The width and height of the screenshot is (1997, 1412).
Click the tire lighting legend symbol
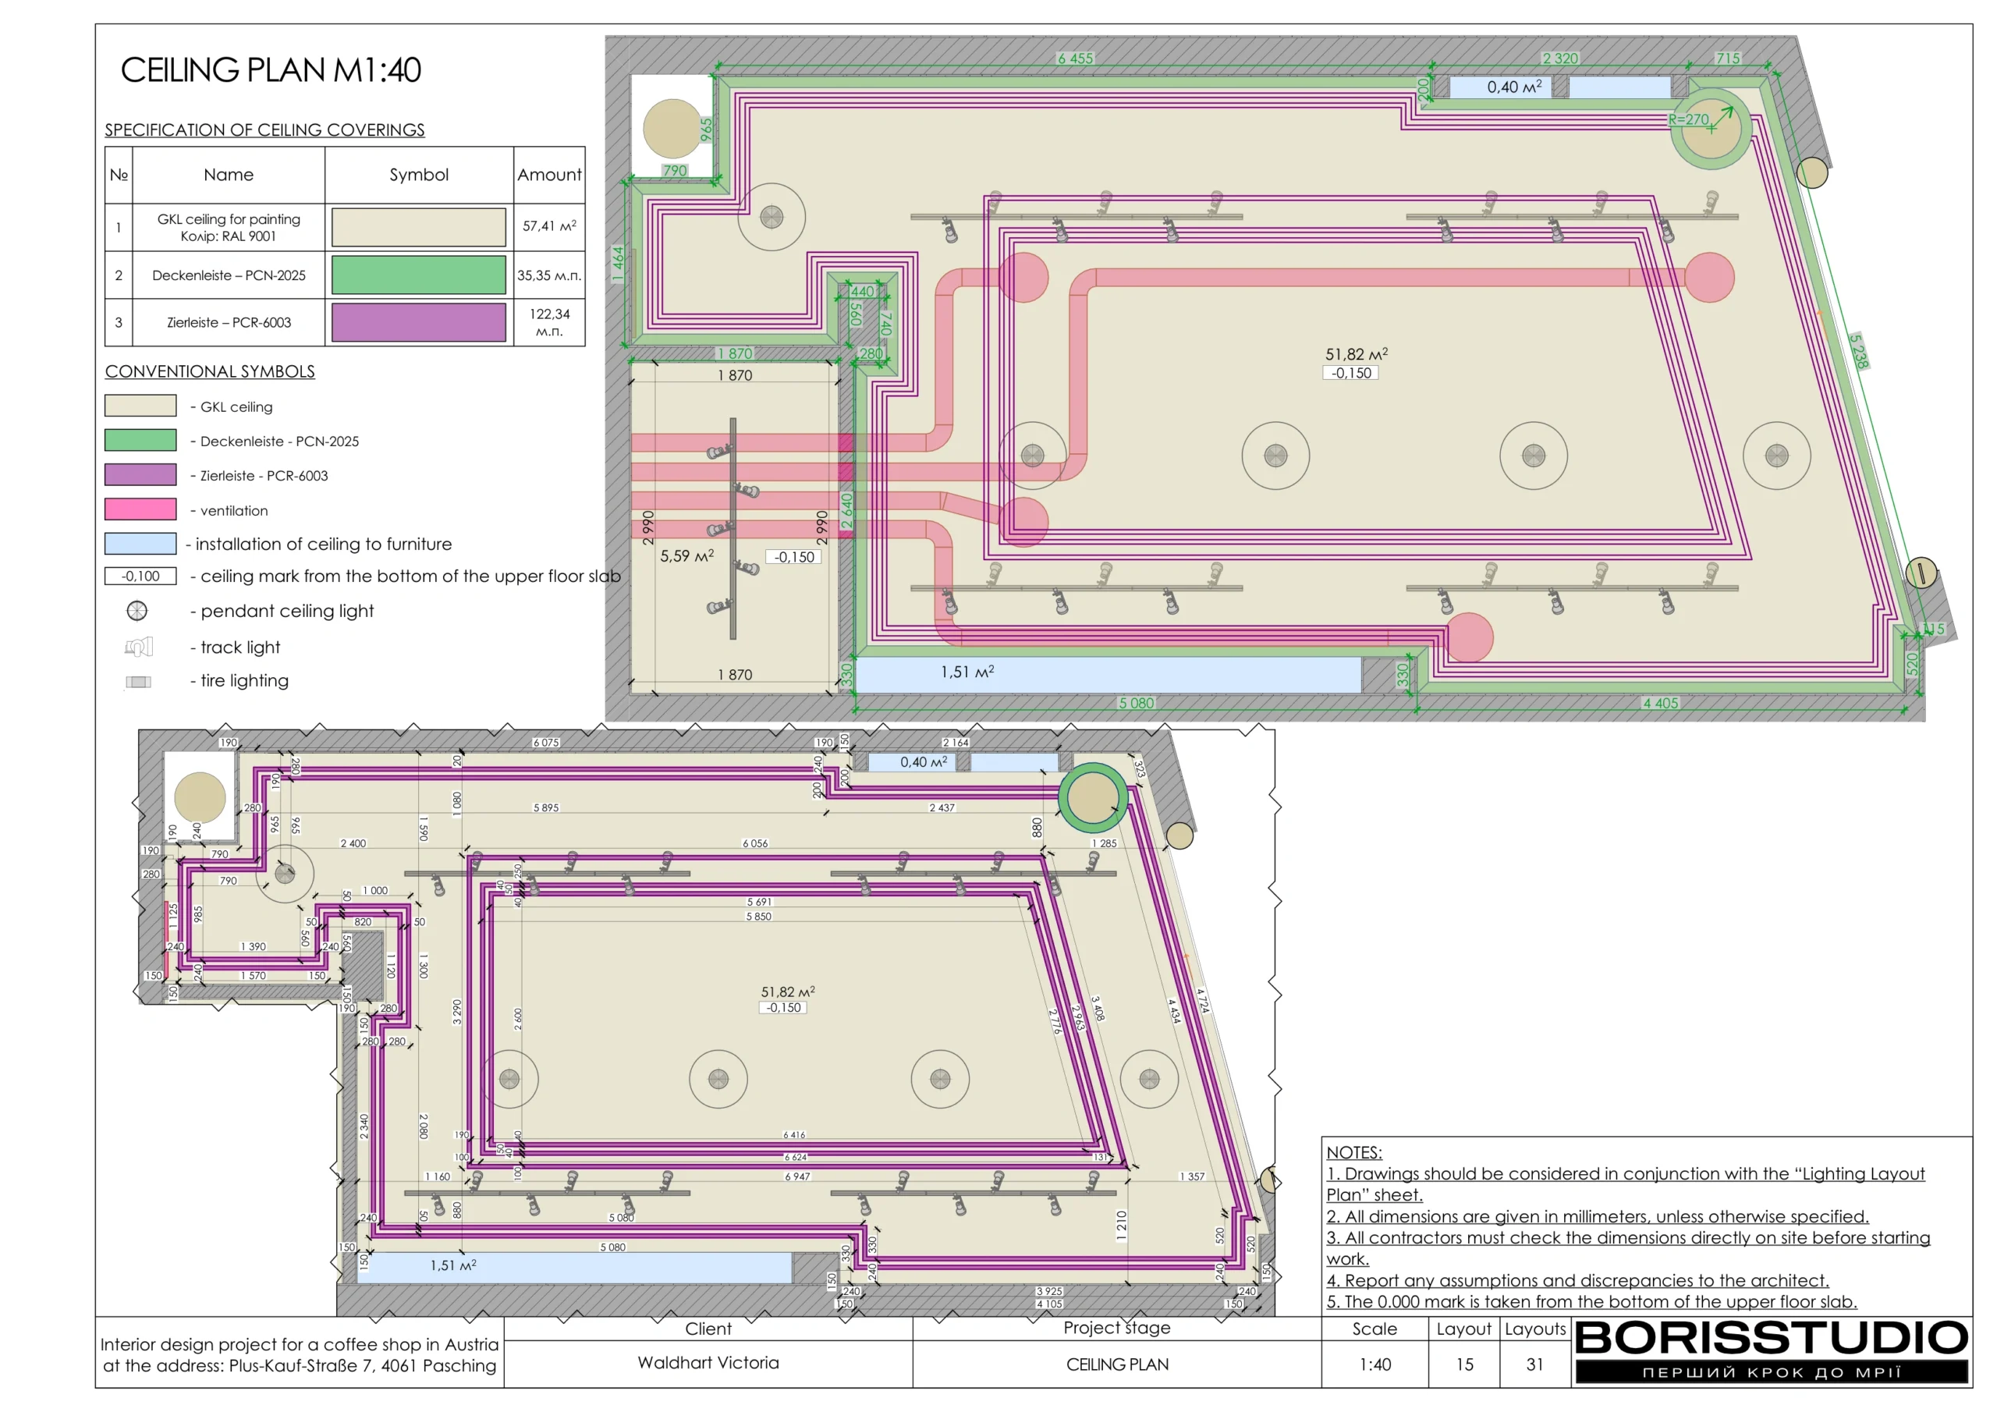pos(138,681)
